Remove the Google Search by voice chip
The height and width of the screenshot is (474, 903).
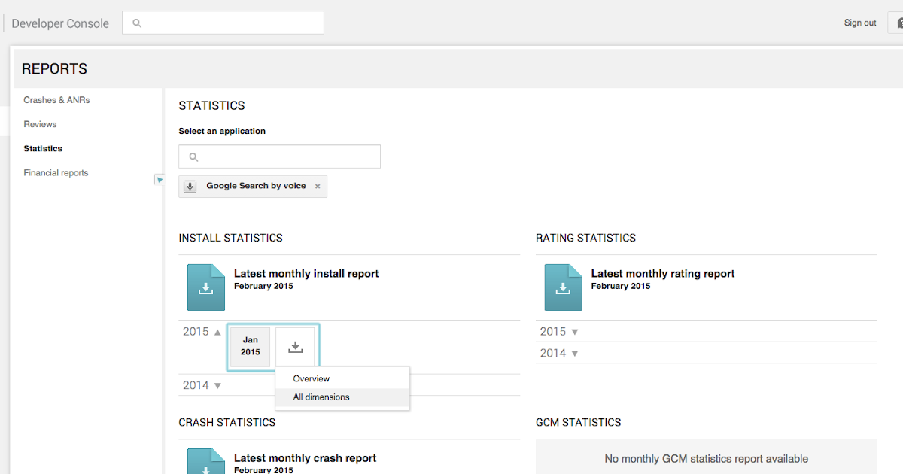[x=318, y=187]
